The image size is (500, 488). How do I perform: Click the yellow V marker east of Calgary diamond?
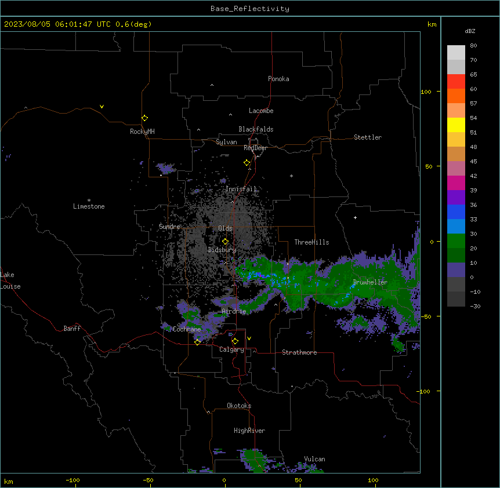(x=249, y=338)
